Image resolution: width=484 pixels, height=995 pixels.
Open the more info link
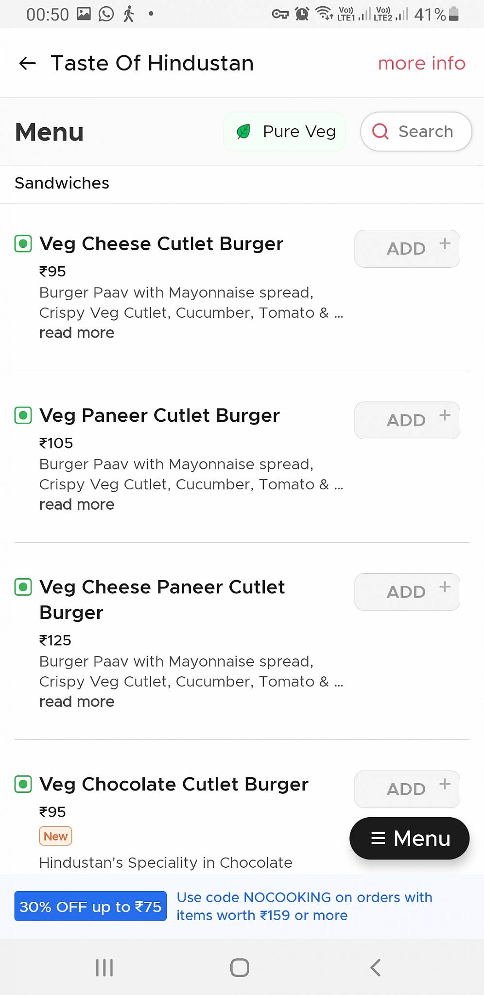point(421,63)
